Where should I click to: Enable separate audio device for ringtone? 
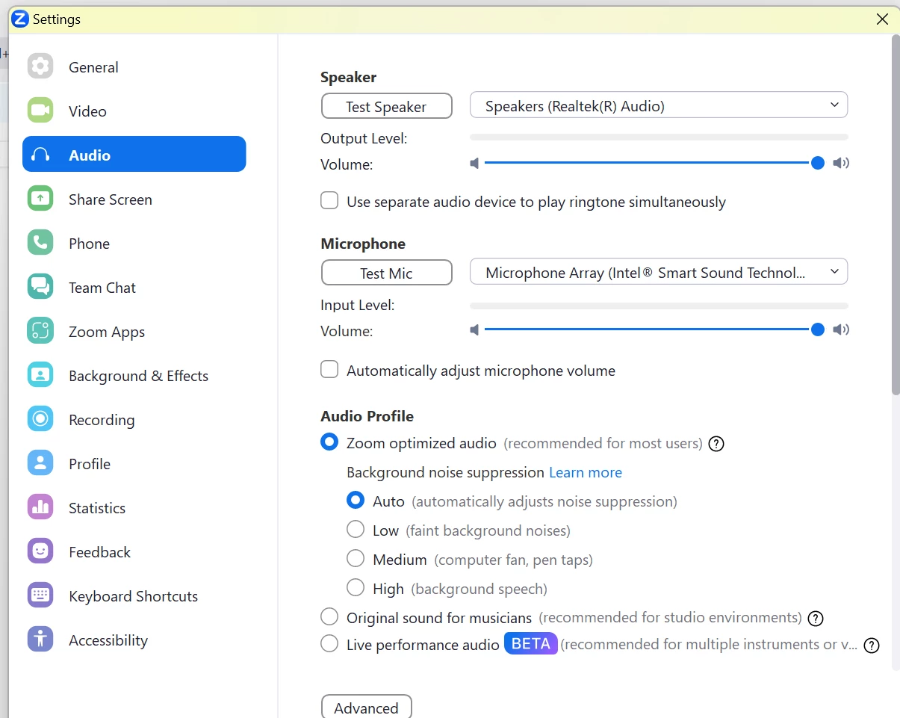click(329, 201)
